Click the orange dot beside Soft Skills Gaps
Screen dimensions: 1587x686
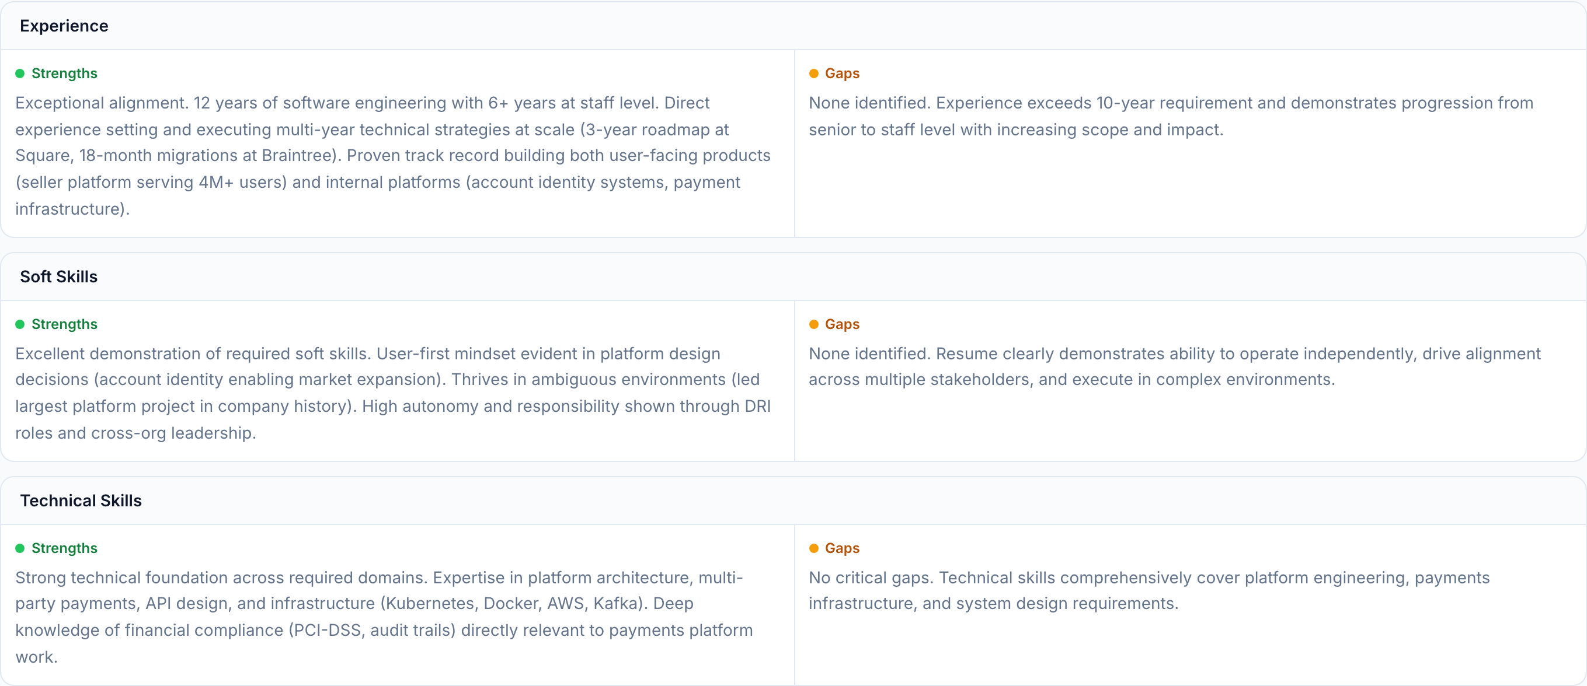(x=814, y=324)
